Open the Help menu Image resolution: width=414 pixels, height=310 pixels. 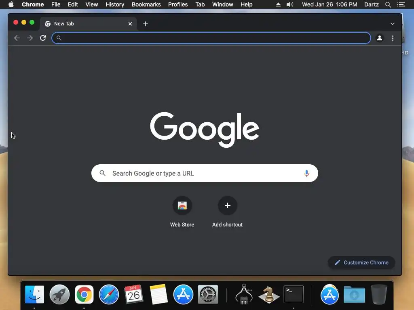pyautogui.click(x=246, y=4)
